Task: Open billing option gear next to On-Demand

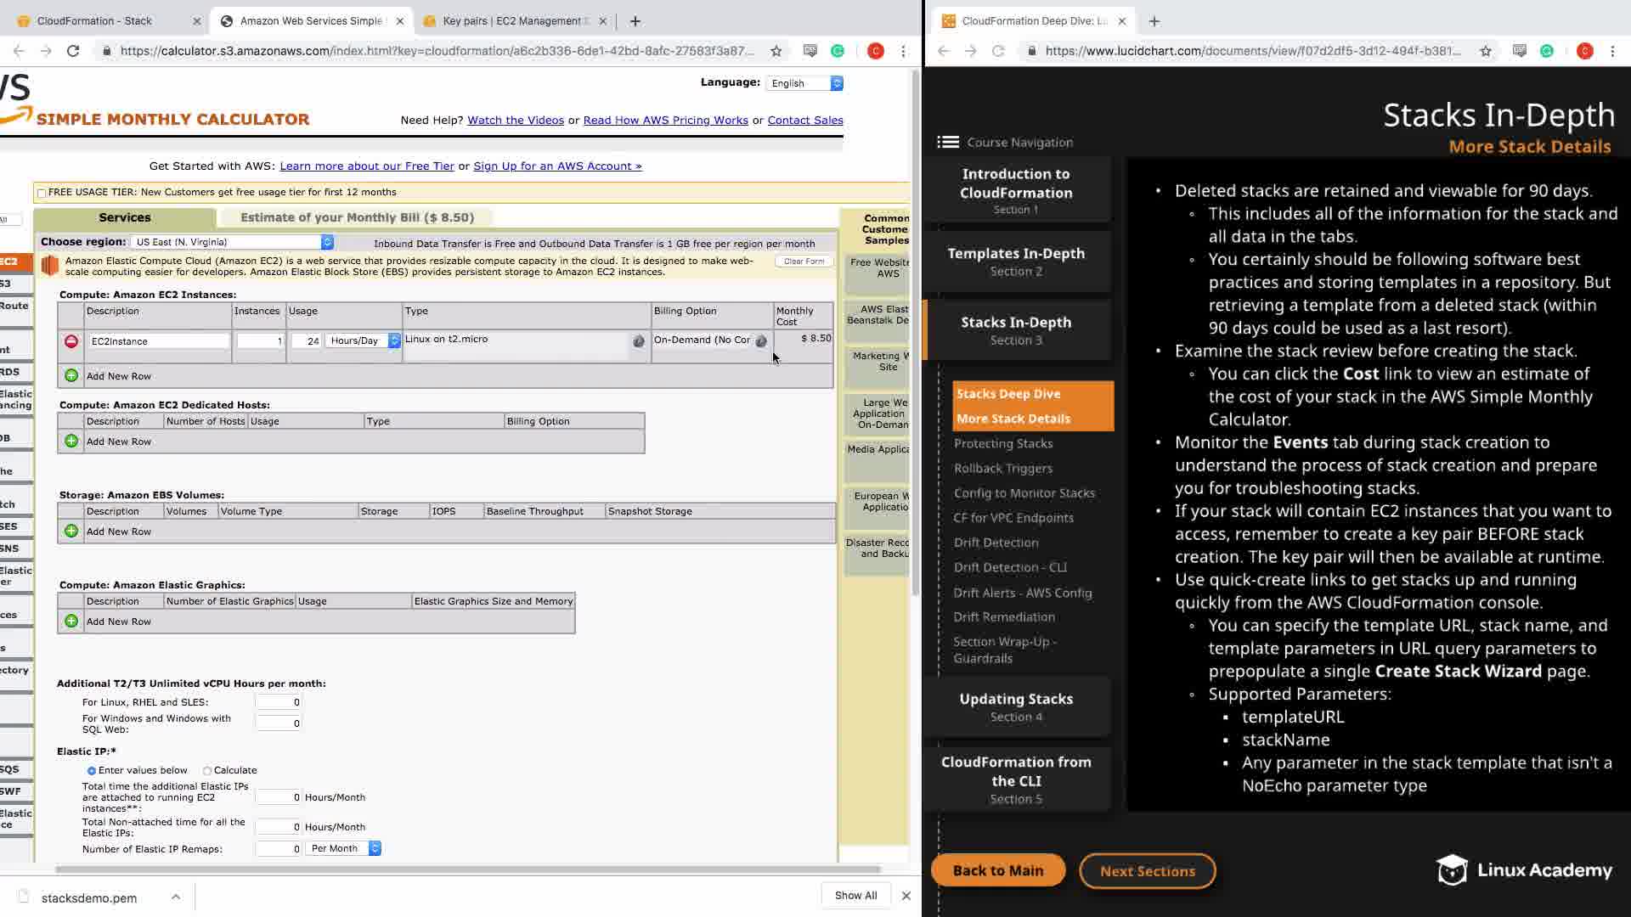Action: coord(761,341)
